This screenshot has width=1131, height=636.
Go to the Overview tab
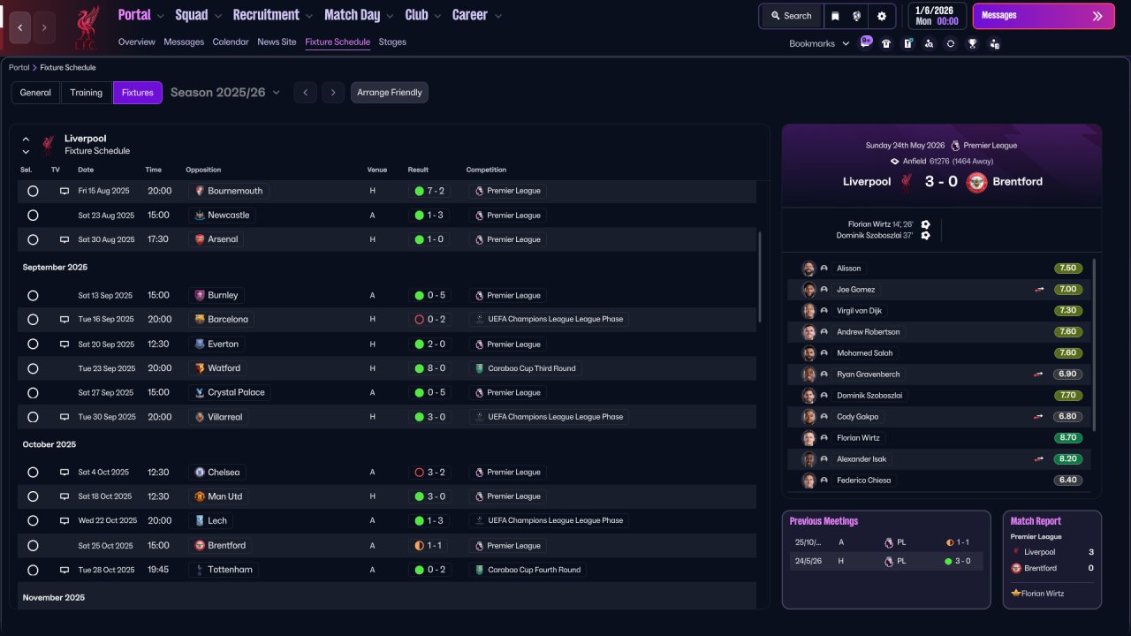pos(137,42)
